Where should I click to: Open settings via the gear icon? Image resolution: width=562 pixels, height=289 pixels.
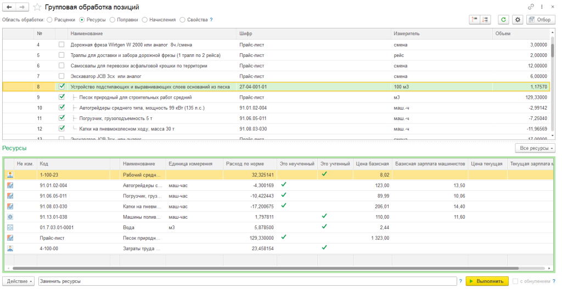517,20
